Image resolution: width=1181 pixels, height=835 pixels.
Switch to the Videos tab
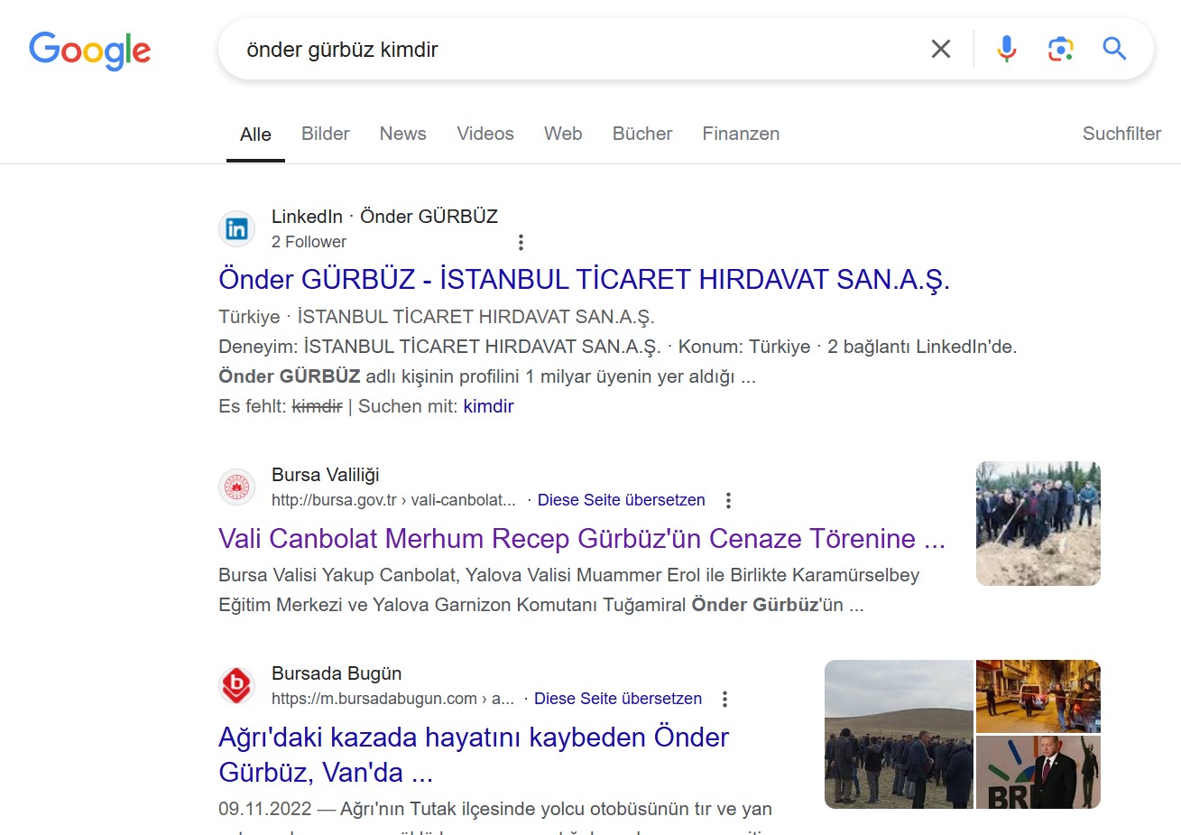click(485, 134)
